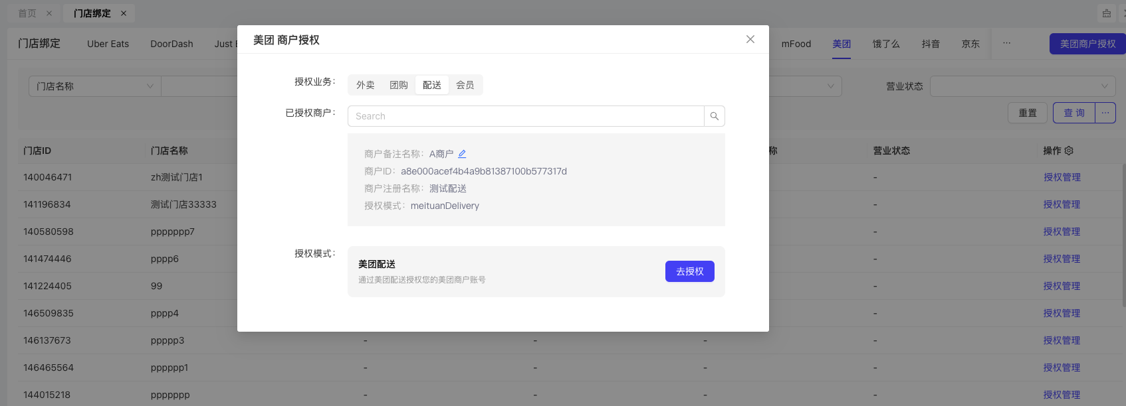The width and height of the screenshot is (1126, 406).
Task: Focus the authorized merchant Search field
Action: pyautogui.click(x=526, y=116)
